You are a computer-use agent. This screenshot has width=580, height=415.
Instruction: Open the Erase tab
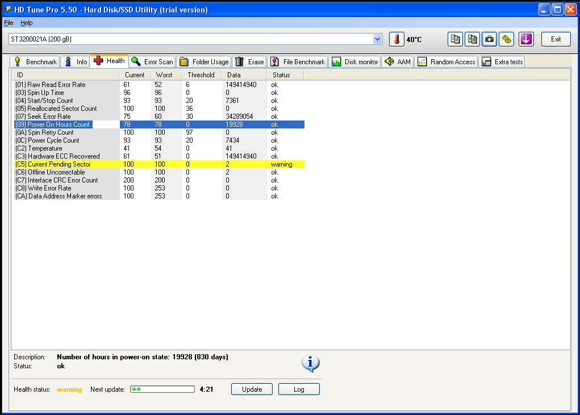pos(249,62)
